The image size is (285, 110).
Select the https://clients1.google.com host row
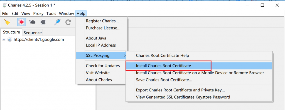point(39,39)
